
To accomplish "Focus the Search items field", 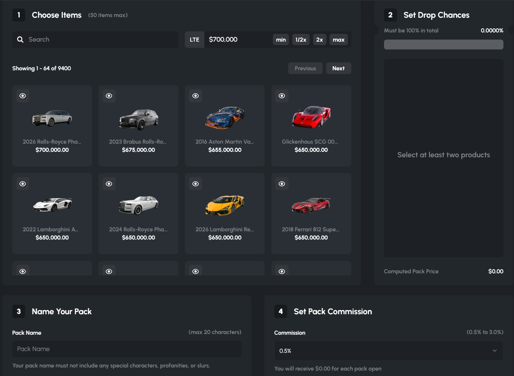I will point(95,40).
